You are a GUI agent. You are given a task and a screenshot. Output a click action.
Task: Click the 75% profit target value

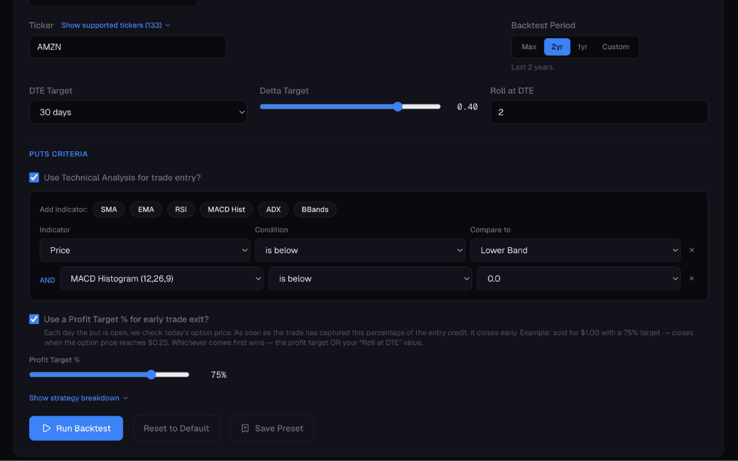click(x=219, y=374)
